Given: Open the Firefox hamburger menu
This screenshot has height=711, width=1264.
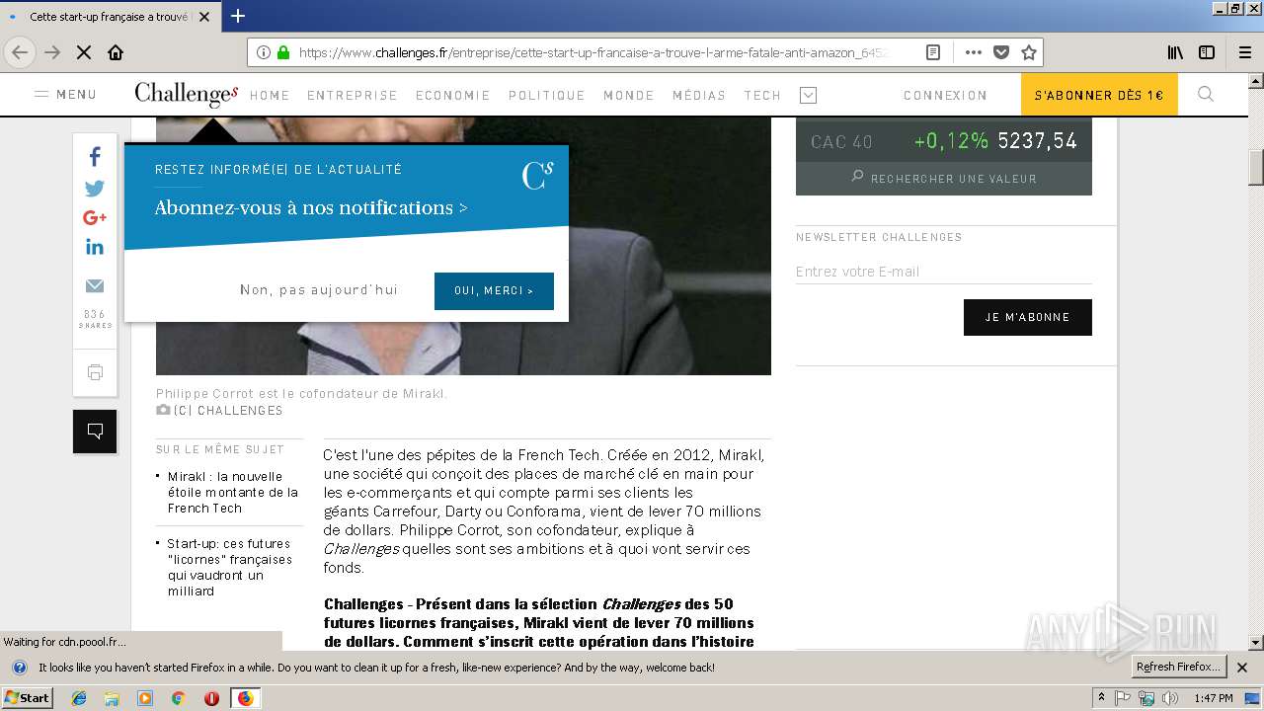Looking at the screenshot, I should pos(1244,52).
